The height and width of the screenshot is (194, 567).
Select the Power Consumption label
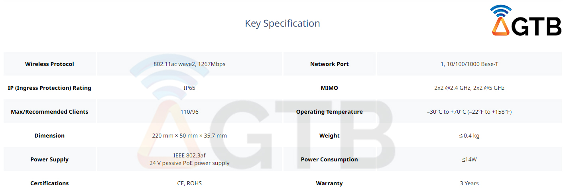tap(329, 159)
